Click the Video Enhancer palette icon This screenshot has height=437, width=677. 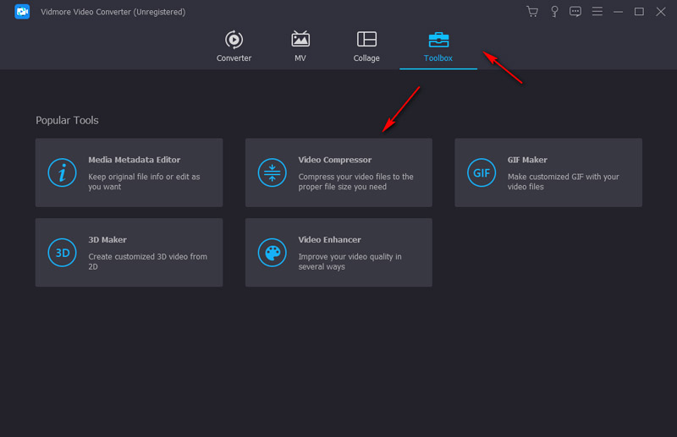coord(272,253)
